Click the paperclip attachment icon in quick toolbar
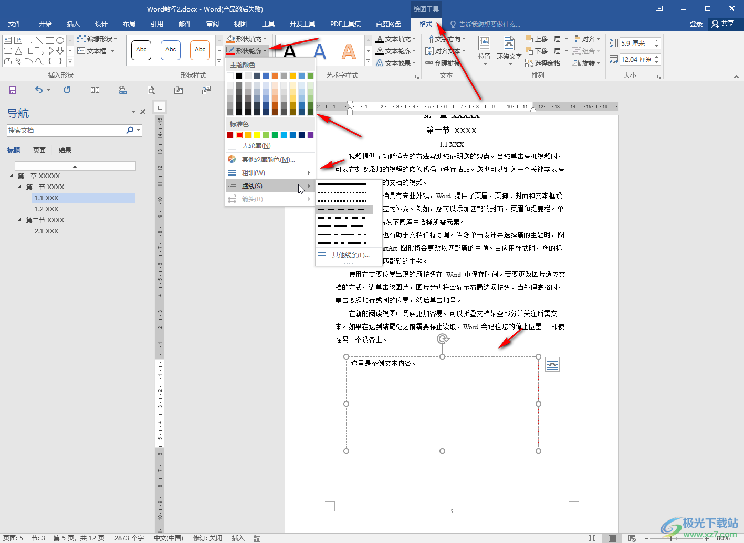 (x=179, y=90)
